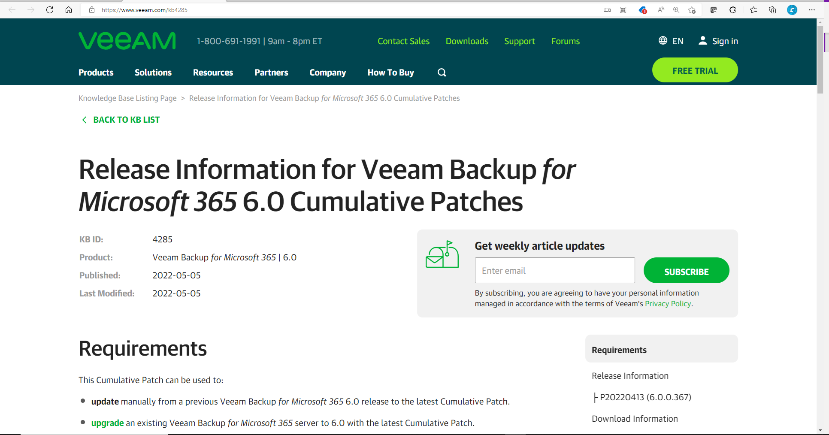Open the How To Buy menu
The height and width of the screenshot is (435, 829).
391,72
